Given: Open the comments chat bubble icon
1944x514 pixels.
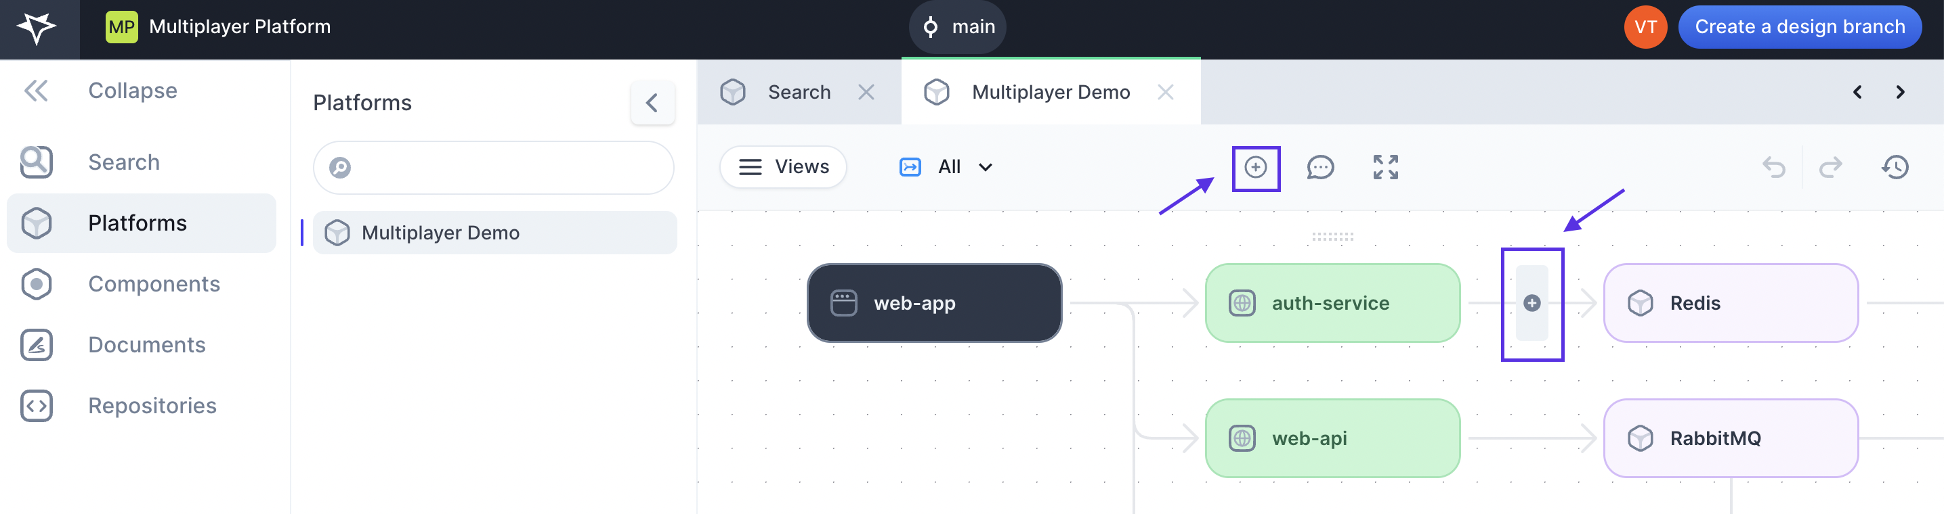Looking at the screenshot, I should pyautogui.click(x=1320, y=167).
